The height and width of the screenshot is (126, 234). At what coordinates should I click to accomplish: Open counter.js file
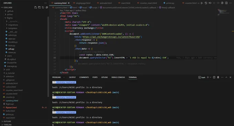click(x=10, y=97)
